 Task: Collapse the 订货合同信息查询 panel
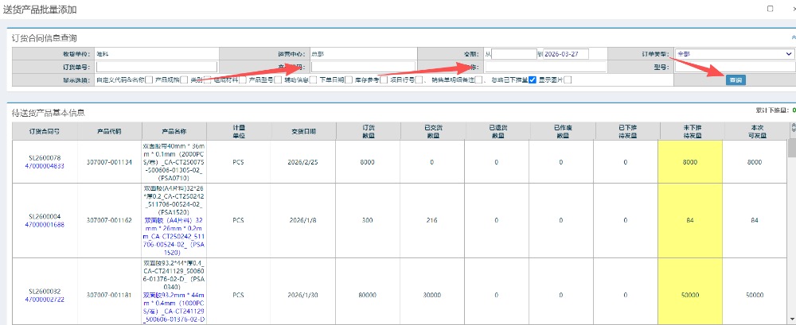(793, 37)
